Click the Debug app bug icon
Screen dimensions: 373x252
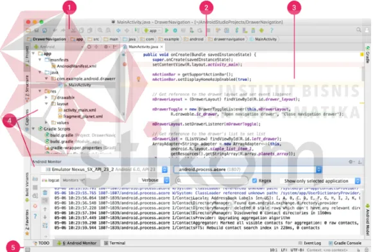[175, 30]
